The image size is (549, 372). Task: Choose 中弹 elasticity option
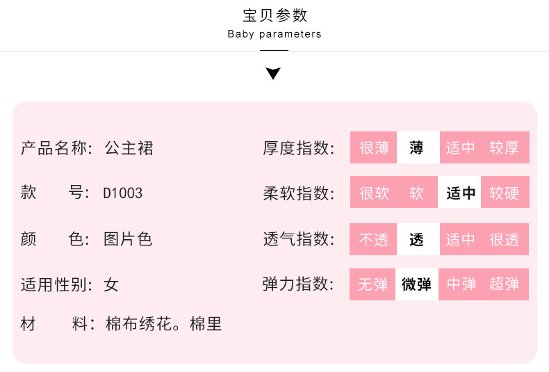tap(461, 284)
